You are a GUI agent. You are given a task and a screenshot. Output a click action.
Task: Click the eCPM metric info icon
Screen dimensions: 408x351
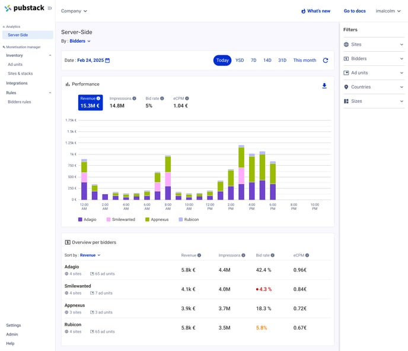187,99
